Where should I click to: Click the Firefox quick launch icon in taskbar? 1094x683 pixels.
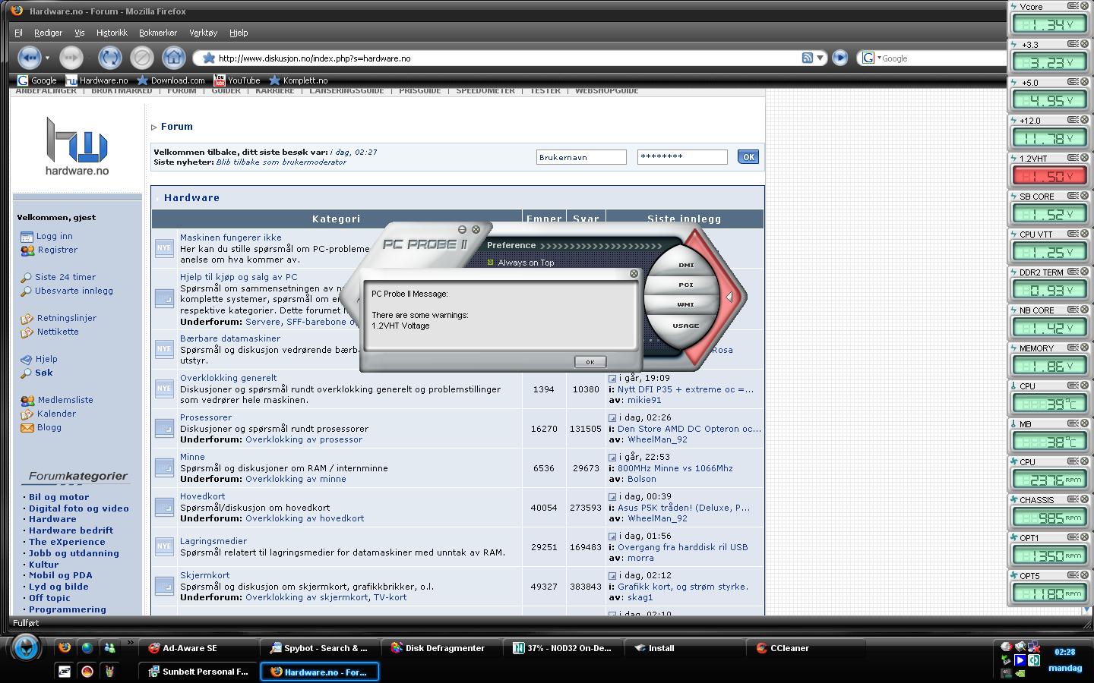(65, 647)
